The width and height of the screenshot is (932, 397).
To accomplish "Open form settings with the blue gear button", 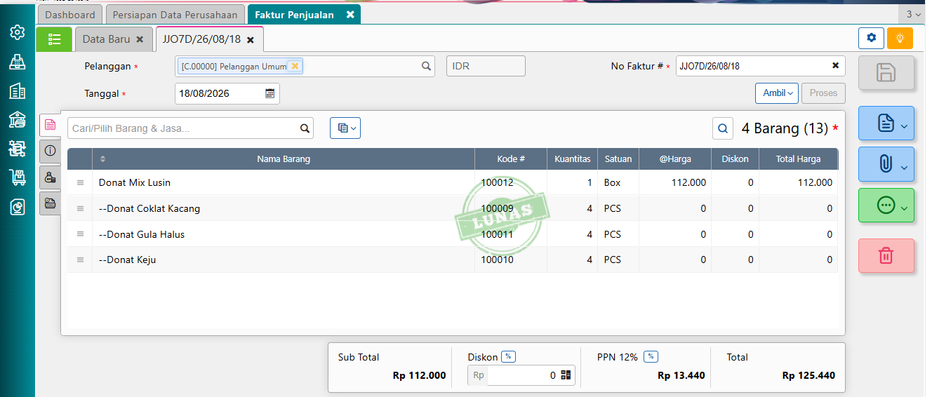I will point(871,38).
